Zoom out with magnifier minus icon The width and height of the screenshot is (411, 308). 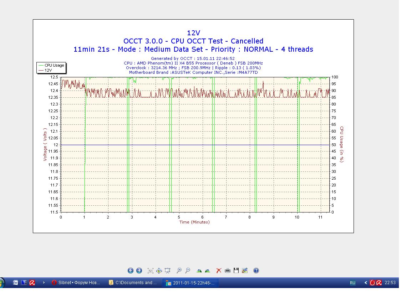coord(188,271)
